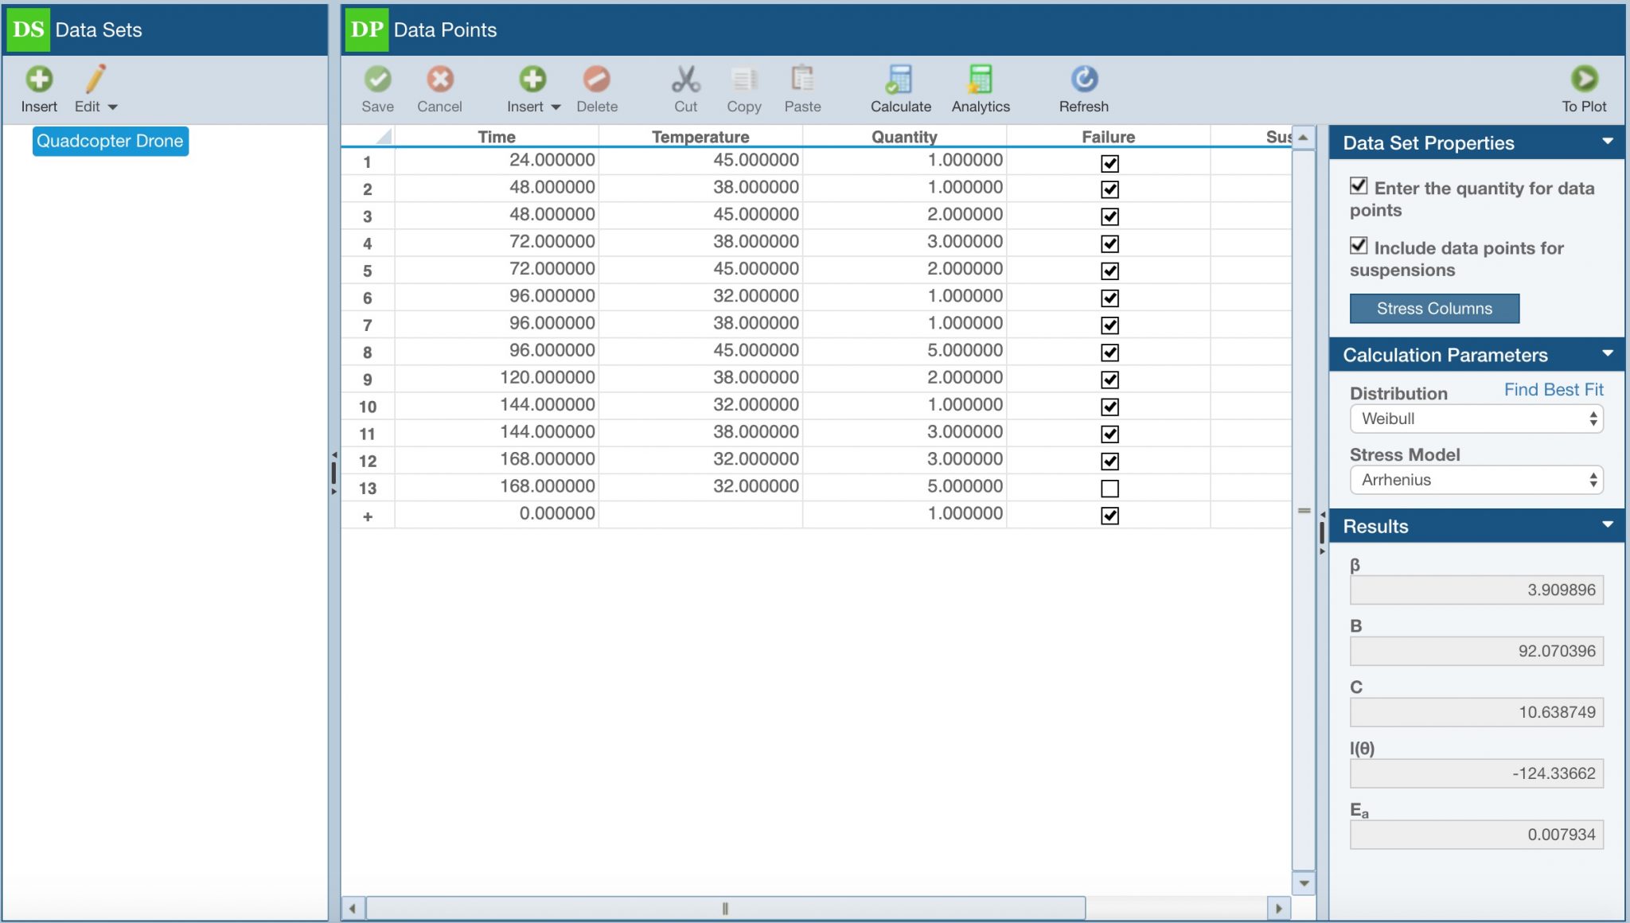
Task: Collapse the Results panel
Action: tap(1609, 525)
